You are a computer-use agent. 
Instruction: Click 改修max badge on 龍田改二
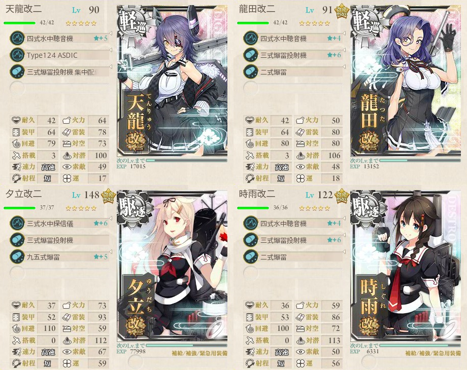pos(342,12)
